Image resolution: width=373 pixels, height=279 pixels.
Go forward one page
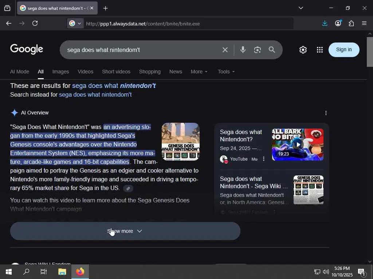point(22,23)
